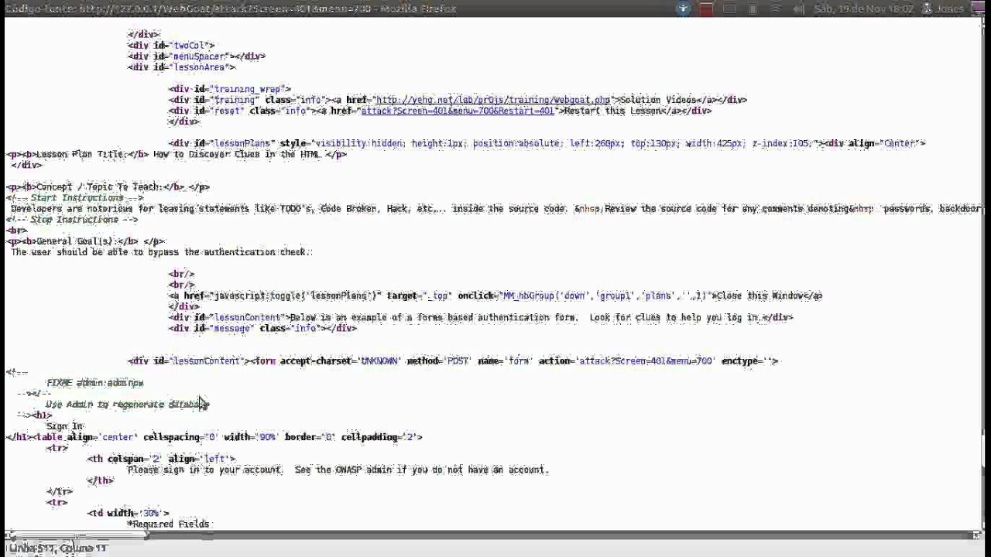Open the sound volume indicator
Screen dimensions: 991x557
tap(799, 9)
